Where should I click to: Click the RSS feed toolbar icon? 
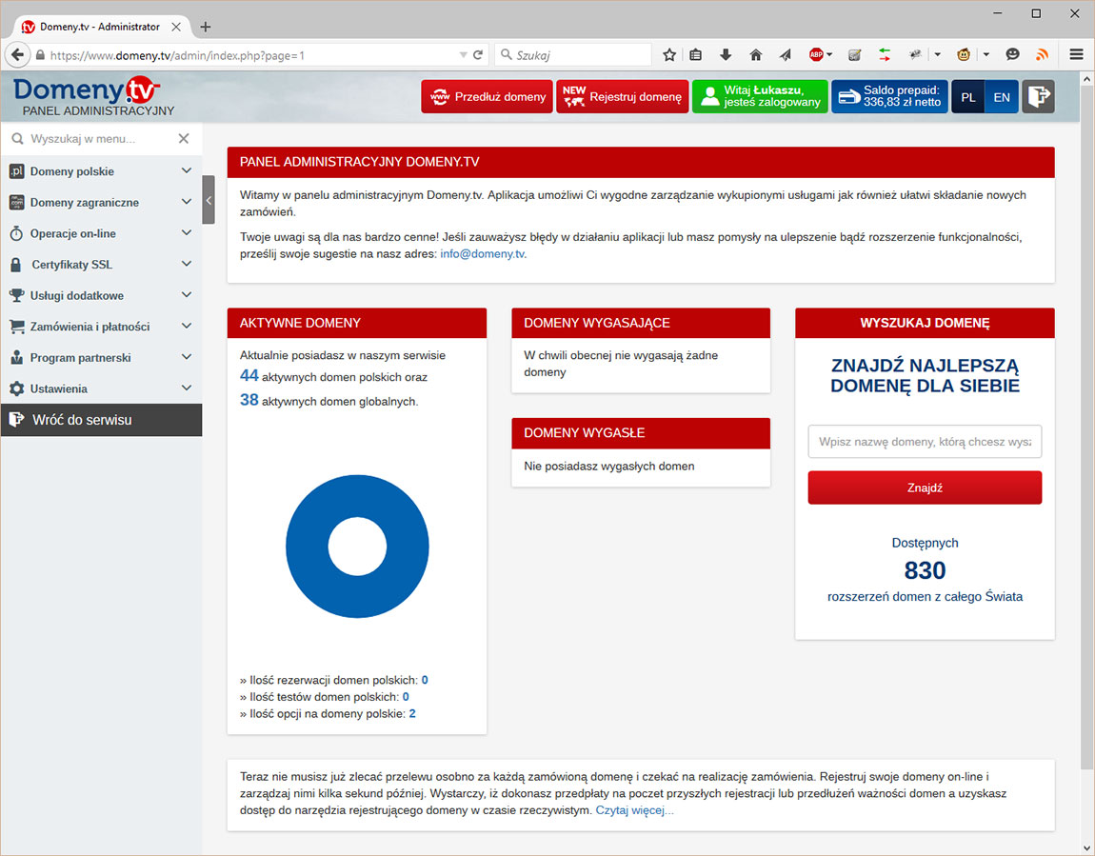(x=1042, y=54)
